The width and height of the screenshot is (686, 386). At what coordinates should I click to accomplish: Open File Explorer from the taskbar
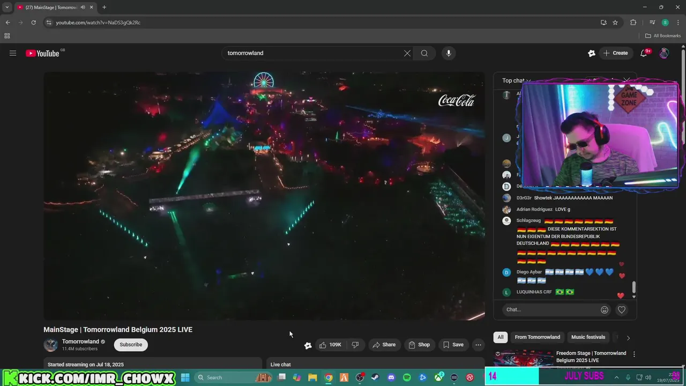pyautogui.click(x=312, y=377)
